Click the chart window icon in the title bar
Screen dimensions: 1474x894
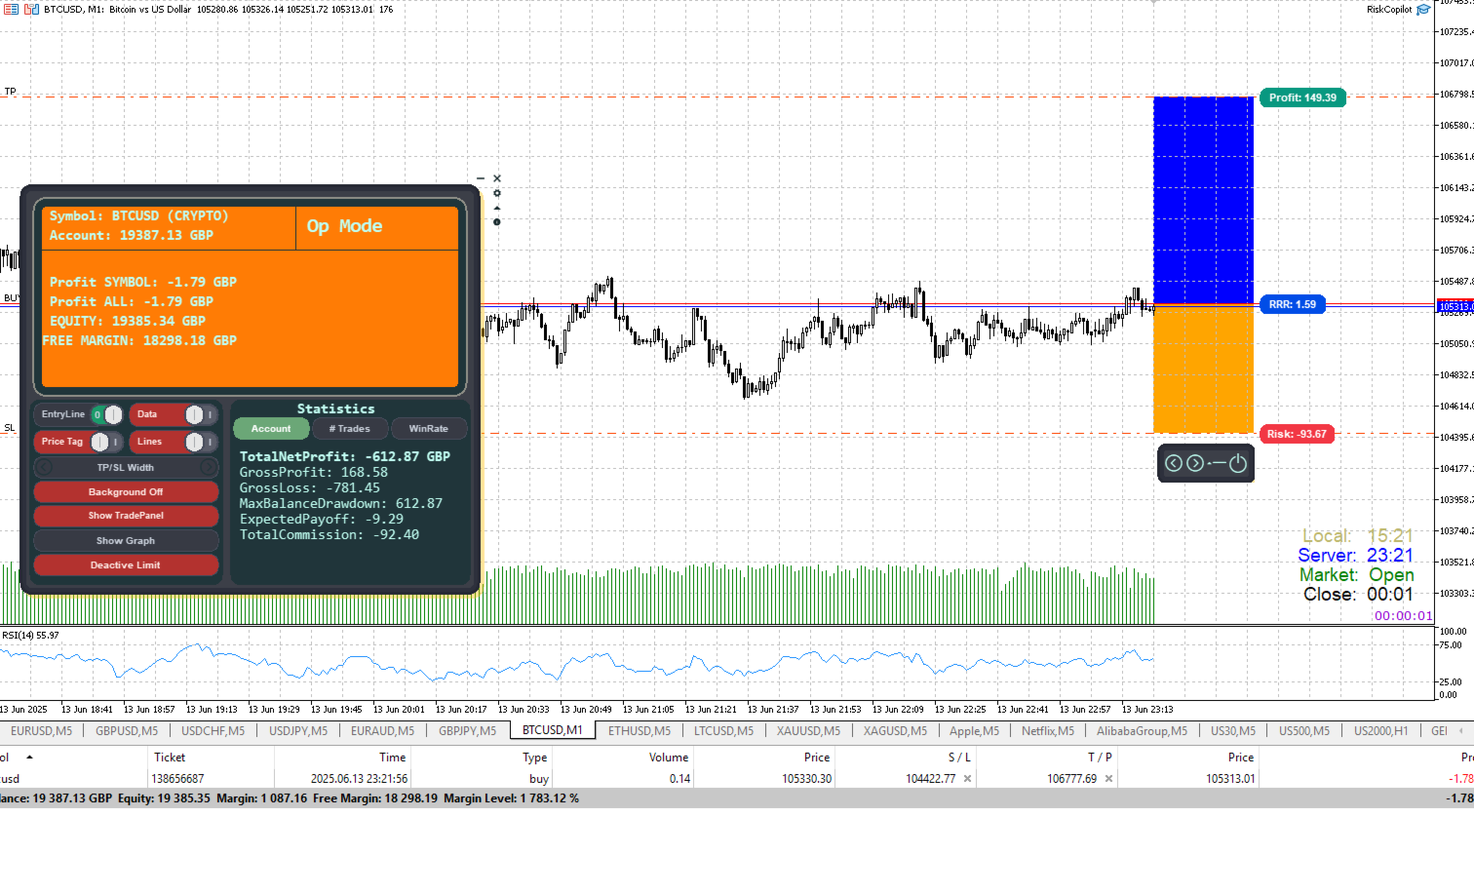tap(31, 9)
